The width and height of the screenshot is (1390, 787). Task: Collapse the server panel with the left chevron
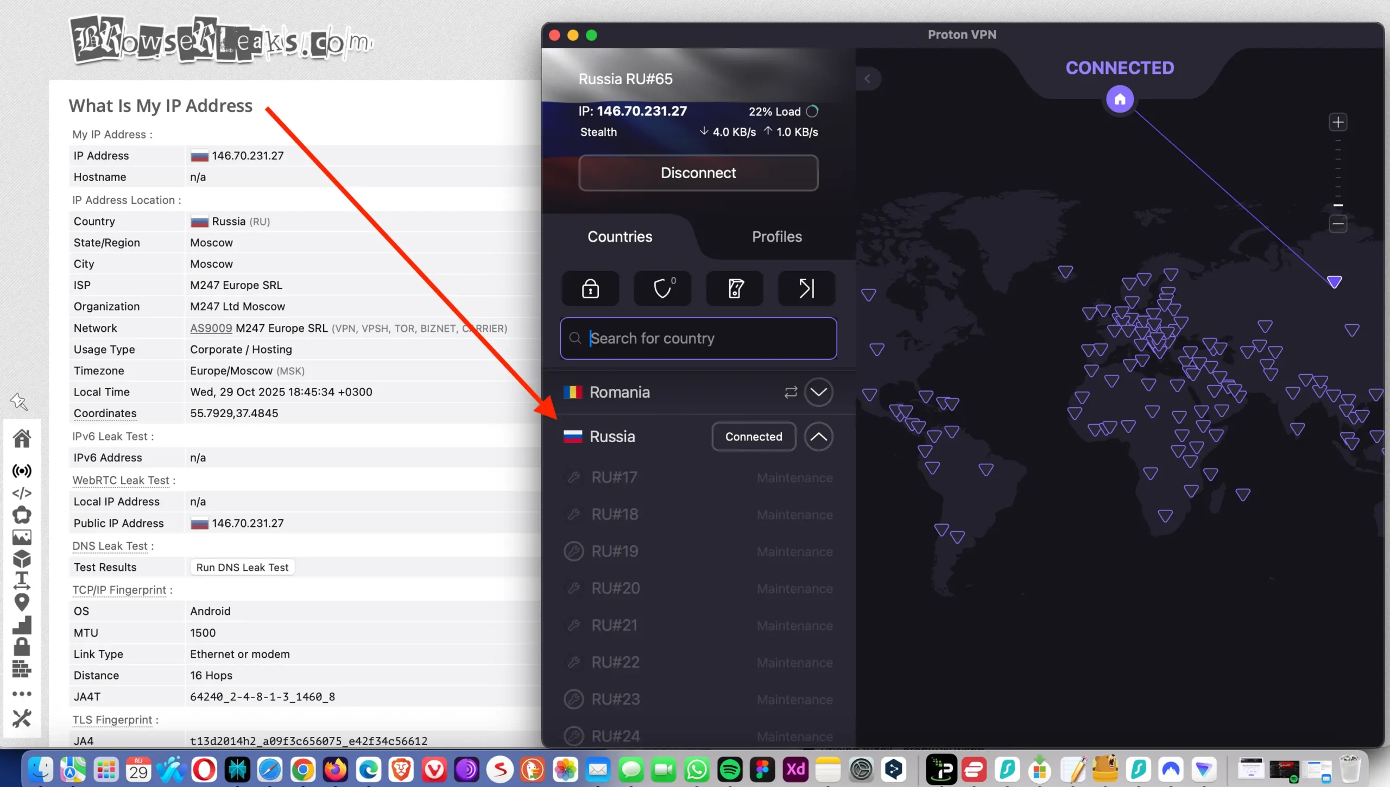click(x=868, y=78)
